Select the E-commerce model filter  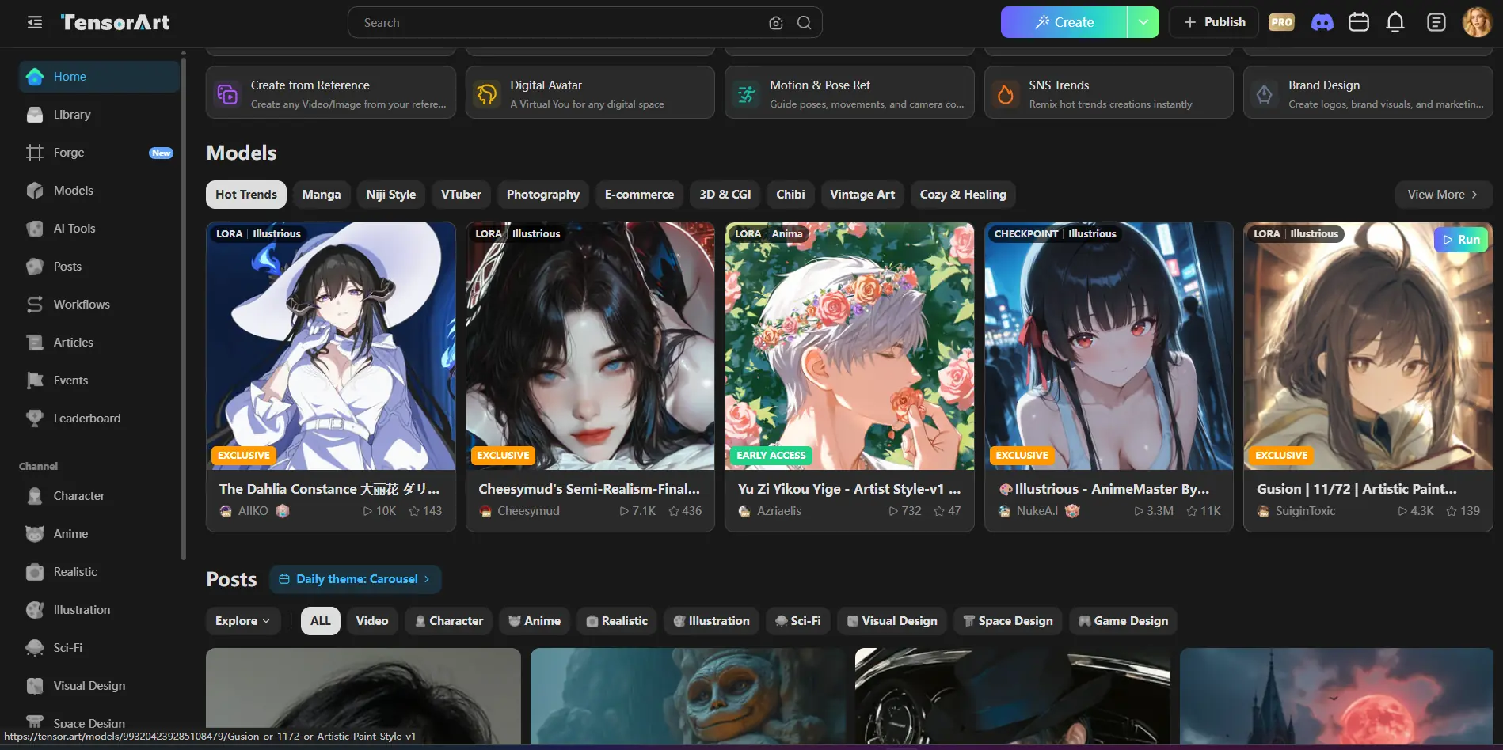point(640,195)
